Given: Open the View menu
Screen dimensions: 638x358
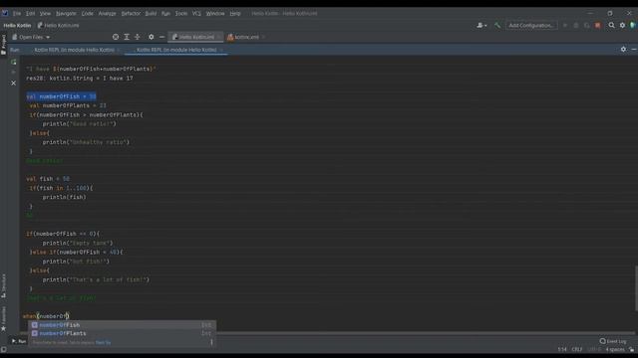Looking at the screenshot, I should coord(45,13).
